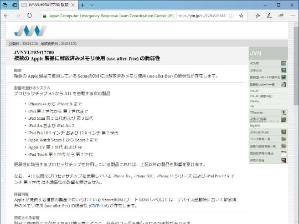
Task: Click the icon beside 脆弱性レポートの読み方
Action: (x=283, y=77)
